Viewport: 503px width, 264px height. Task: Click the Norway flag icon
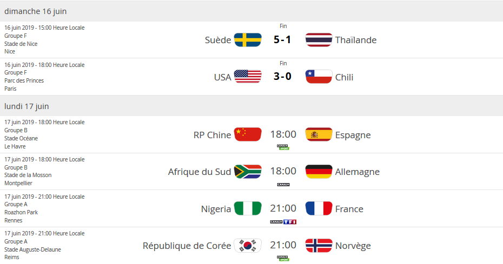pyautogui.click(x=319, y=246)
